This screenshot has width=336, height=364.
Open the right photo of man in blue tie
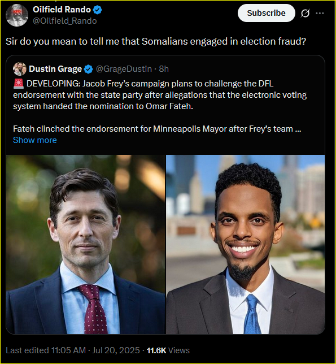pyautogui.click(x=245, y=244)
